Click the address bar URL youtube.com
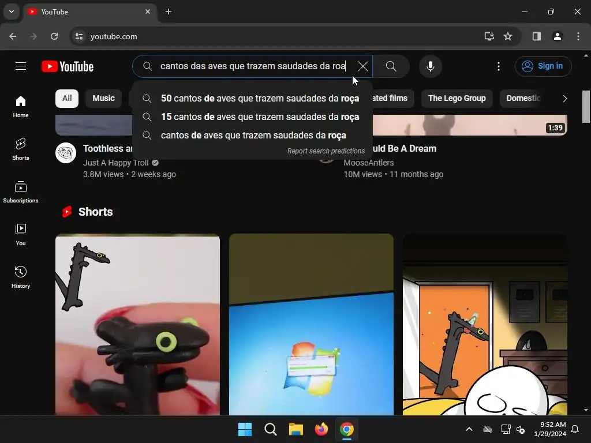 point(114,36)
